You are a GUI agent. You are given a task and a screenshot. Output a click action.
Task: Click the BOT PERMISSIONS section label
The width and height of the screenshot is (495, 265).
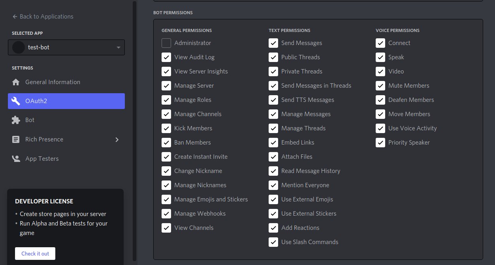pyautogui.click(x=173, y=13)
